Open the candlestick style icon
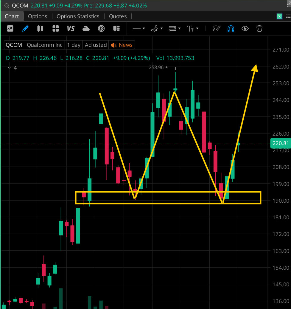The width and height of the screenshot is (291, 309). tap(40, 29)
